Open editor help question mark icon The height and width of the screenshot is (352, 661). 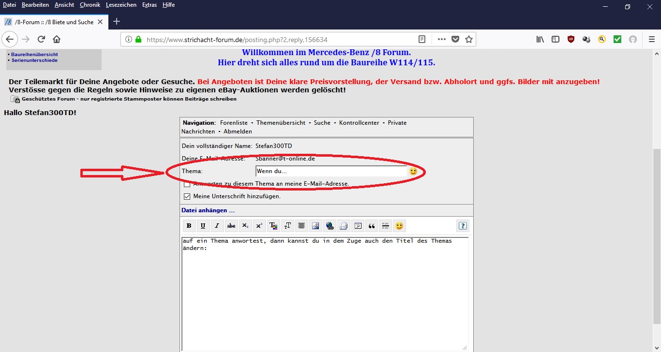(463, 226)
